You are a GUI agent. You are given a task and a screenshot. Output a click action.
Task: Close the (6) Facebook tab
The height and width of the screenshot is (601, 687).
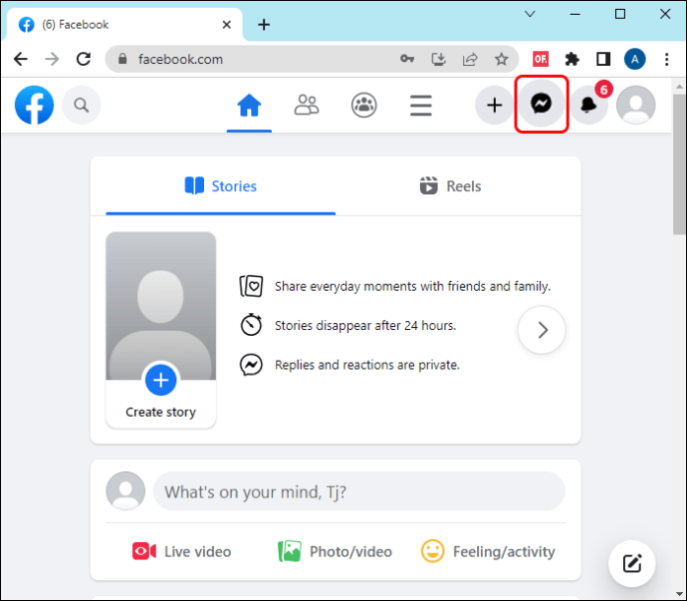click(x=227, y=25)
